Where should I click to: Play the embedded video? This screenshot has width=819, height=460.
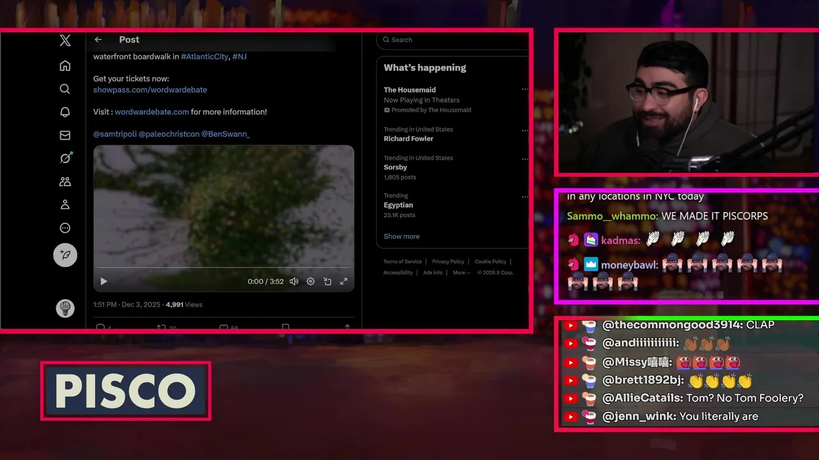pos(104,281)
